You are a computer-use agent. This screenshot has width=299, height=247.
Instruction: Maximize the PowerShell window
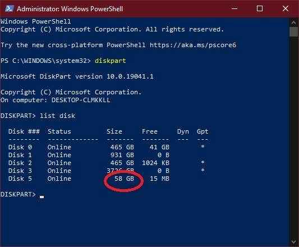(260, 8)
